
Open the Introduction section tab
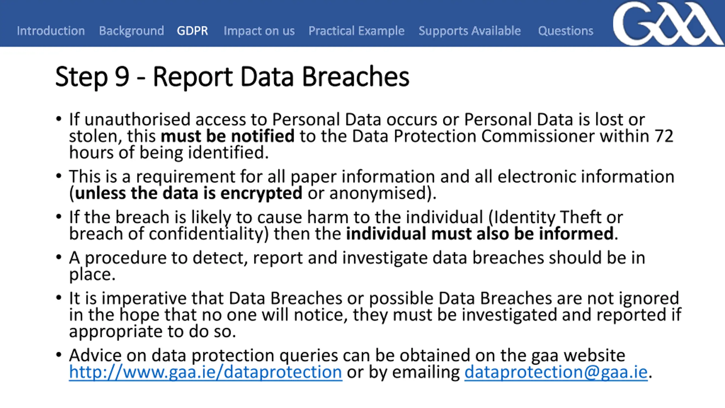pos(51,31)
